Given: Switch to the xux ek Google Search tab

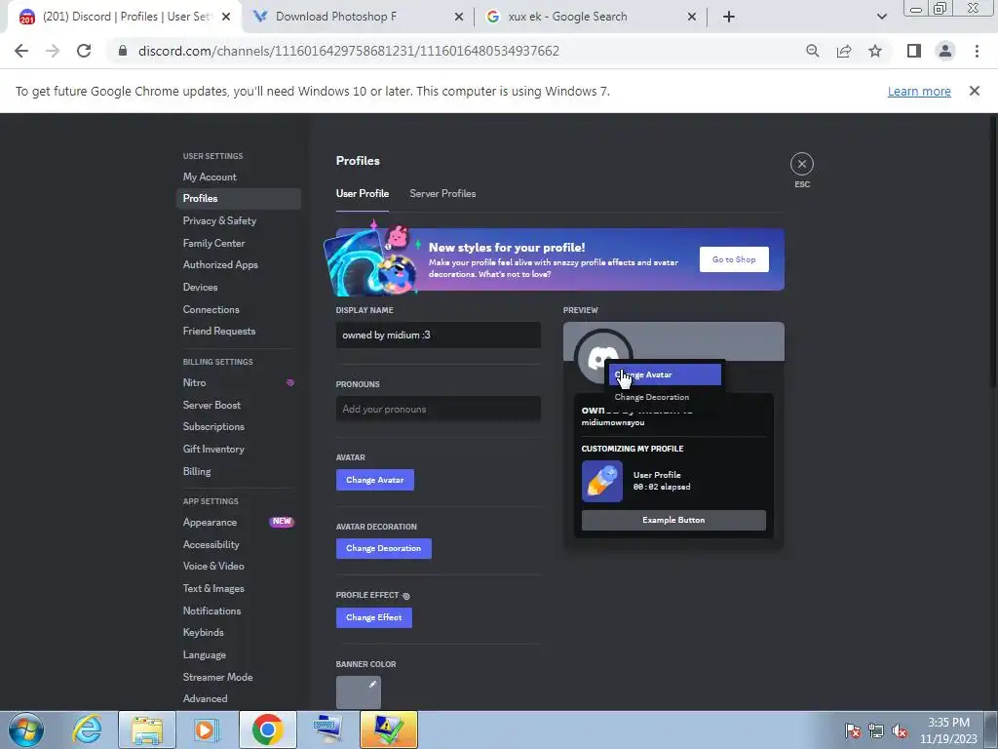Looking at the screenshot, I should (590, 17).
